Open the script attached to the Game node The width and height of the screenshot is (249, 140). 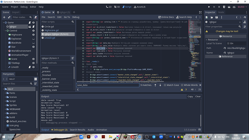point(30,22)
